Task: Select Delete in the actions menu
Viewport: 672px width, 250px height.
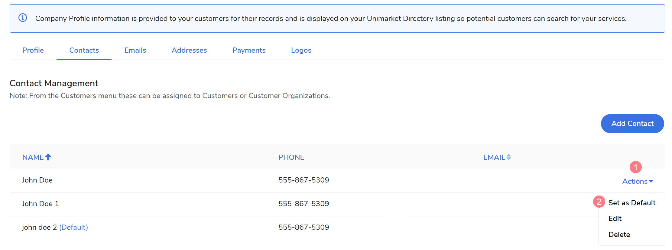Action: [619, 235]
